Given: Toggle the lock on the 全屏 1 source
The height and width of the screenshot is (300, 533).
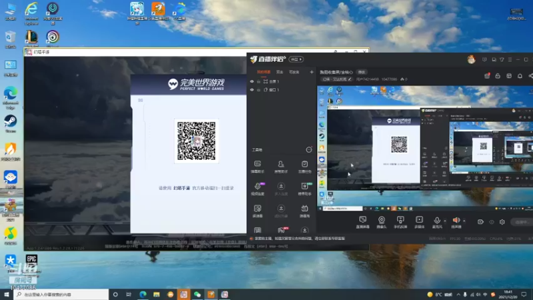Looking at the screenshot, I should click(x=259, y=81).
